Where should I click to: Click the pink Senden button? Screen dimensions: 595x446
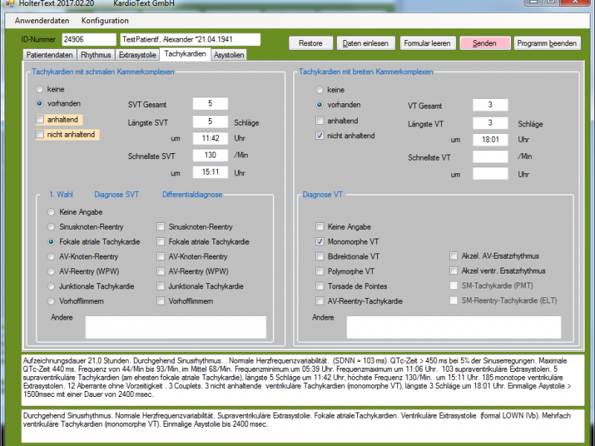485,43
